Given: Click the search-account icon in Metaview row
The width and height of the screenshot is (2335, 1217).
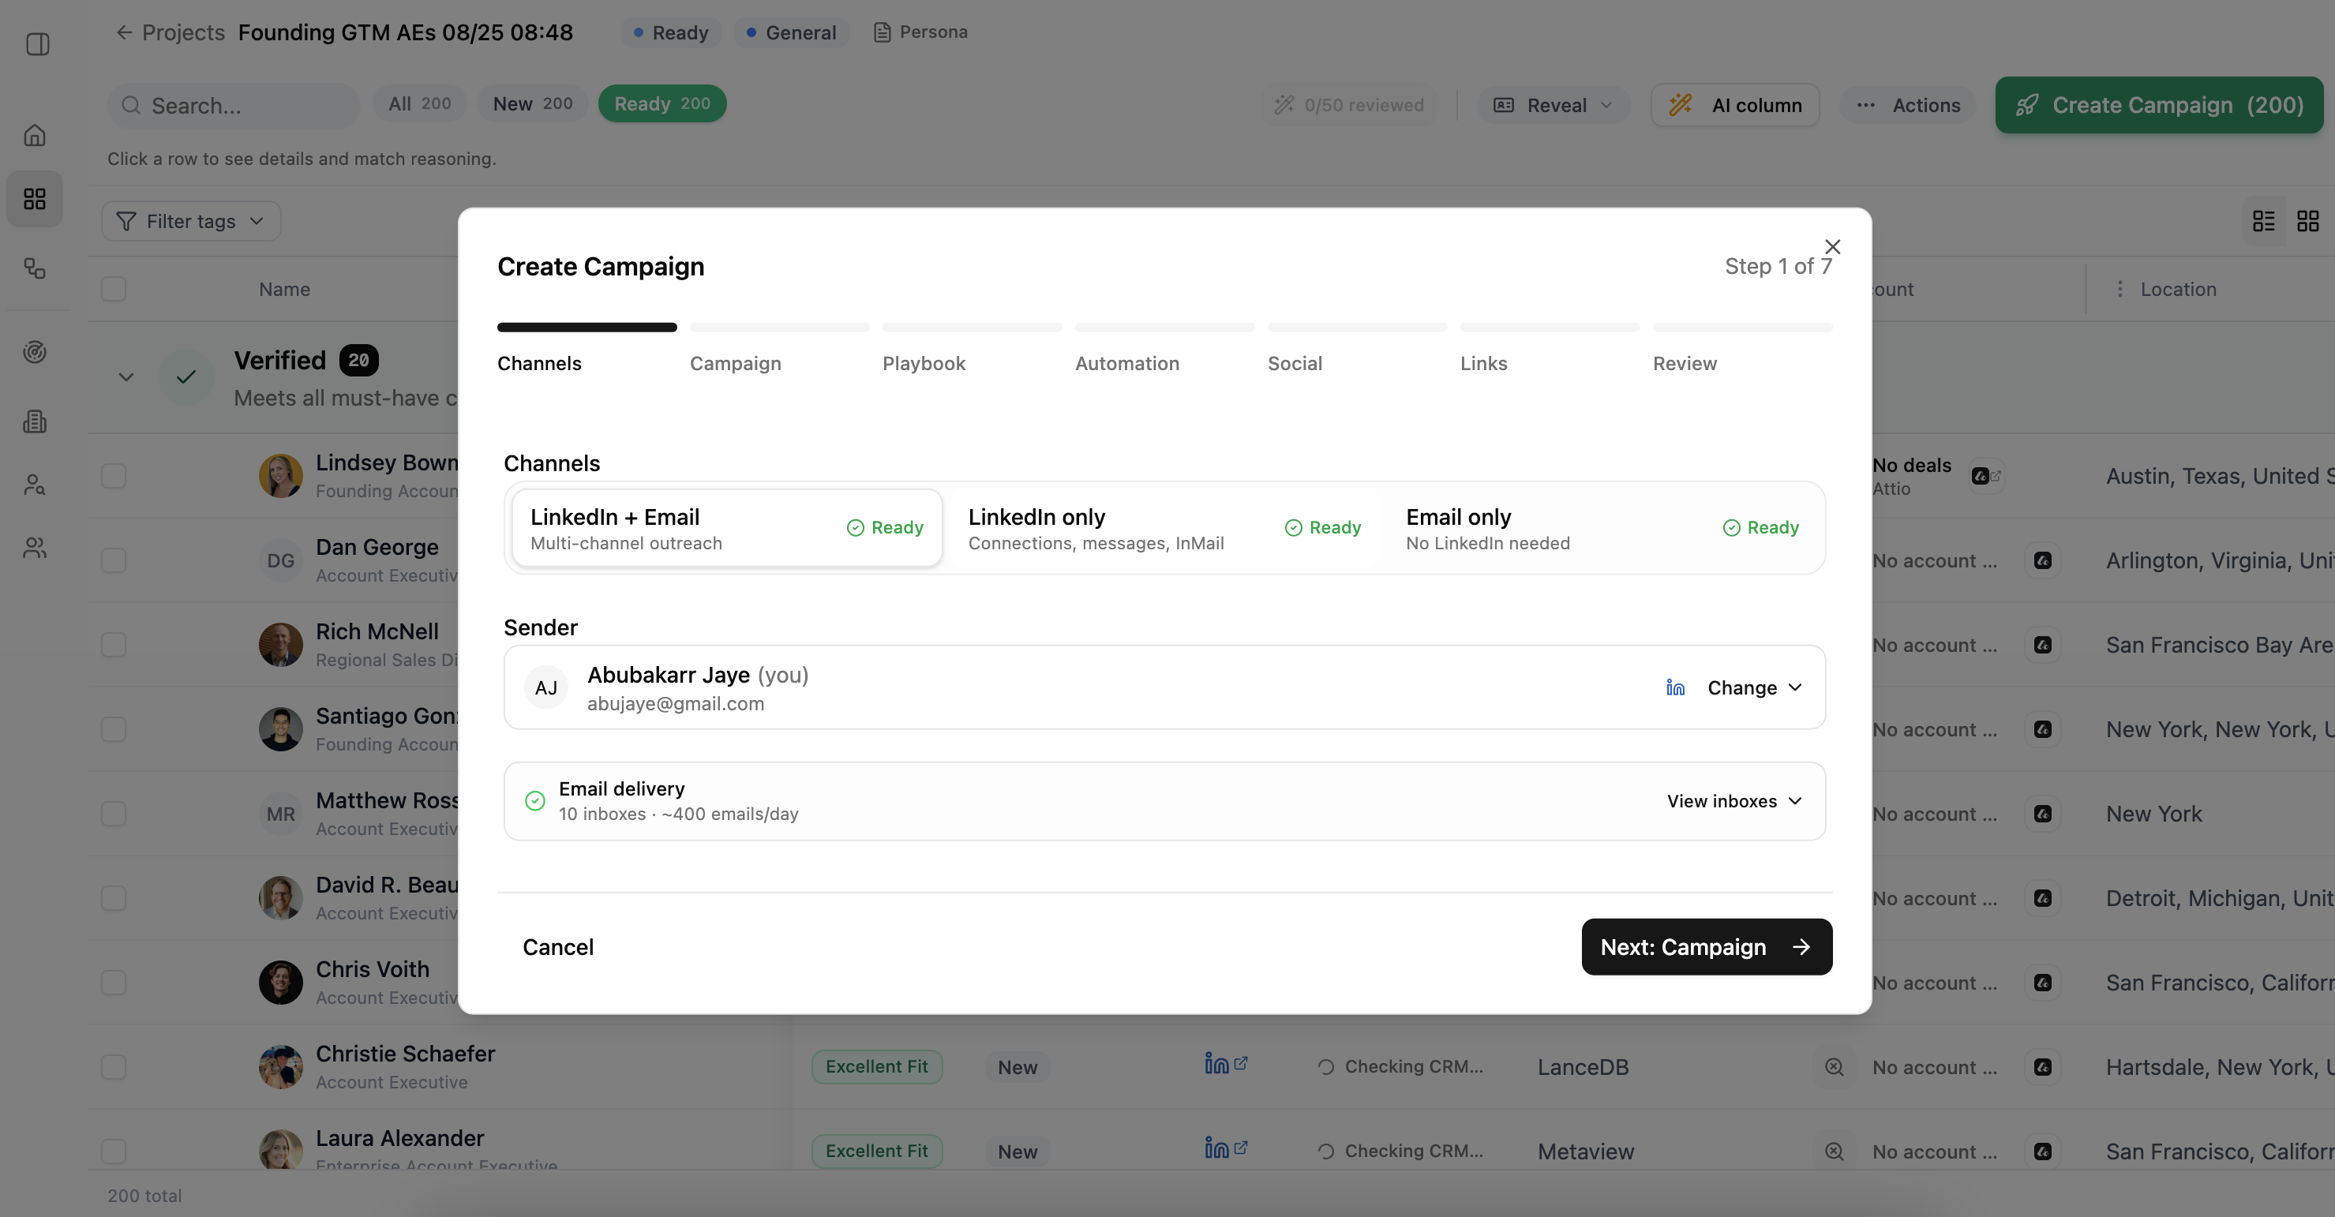Looking at the screenshot, I should (x=1834, y=1151).
